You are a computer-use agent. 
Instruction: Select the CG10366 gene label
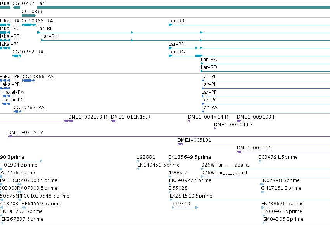click(x=33, y=12)
